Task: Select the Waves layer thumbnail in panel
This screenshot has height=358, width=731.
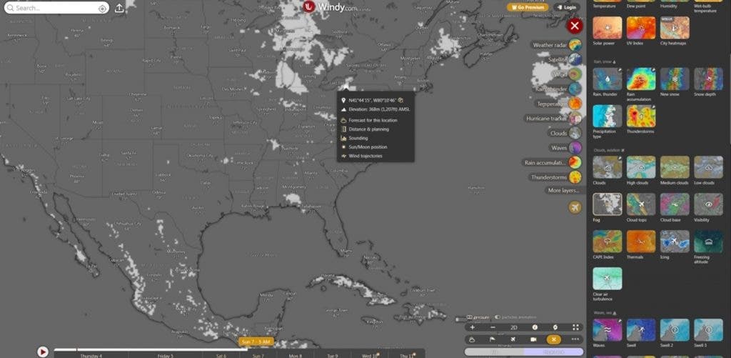Action: (607, 330)
